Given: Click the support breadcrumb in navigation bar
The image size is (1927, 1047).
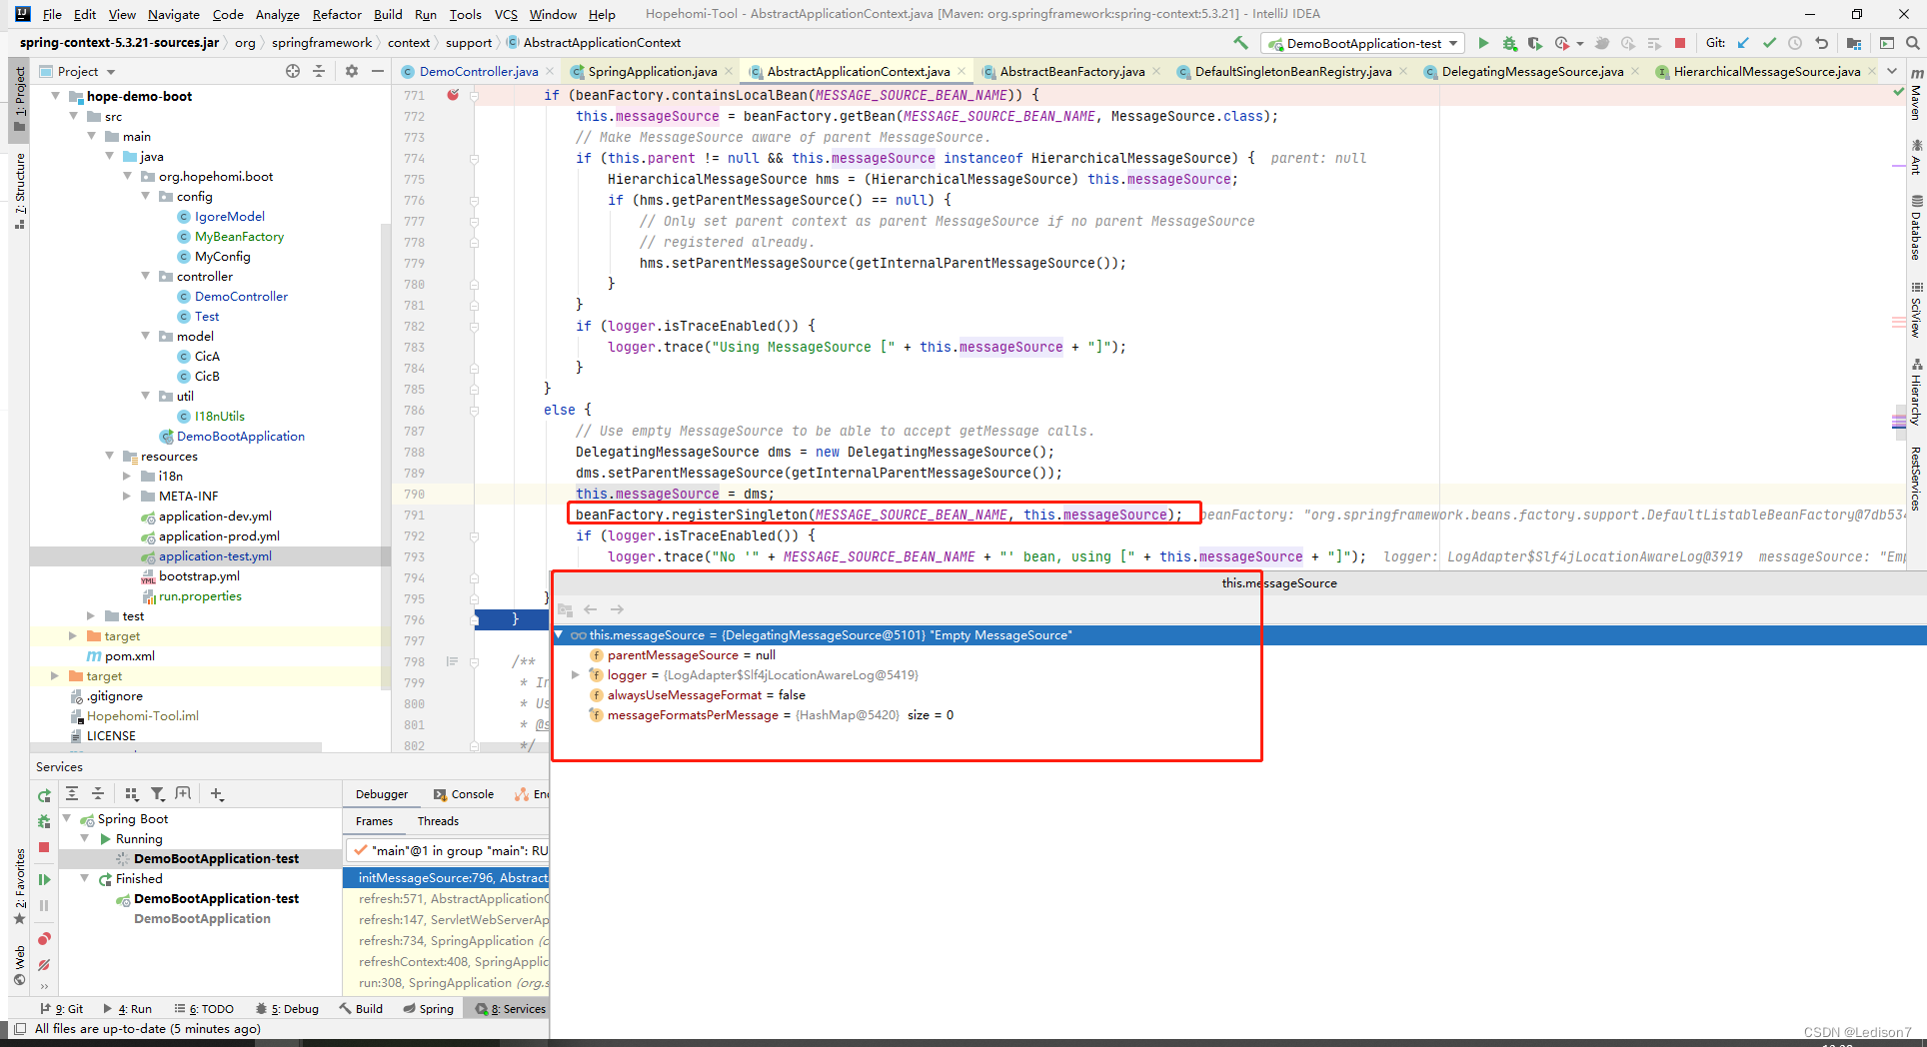Looking at the screenshot, I should (x=469, y=42).
